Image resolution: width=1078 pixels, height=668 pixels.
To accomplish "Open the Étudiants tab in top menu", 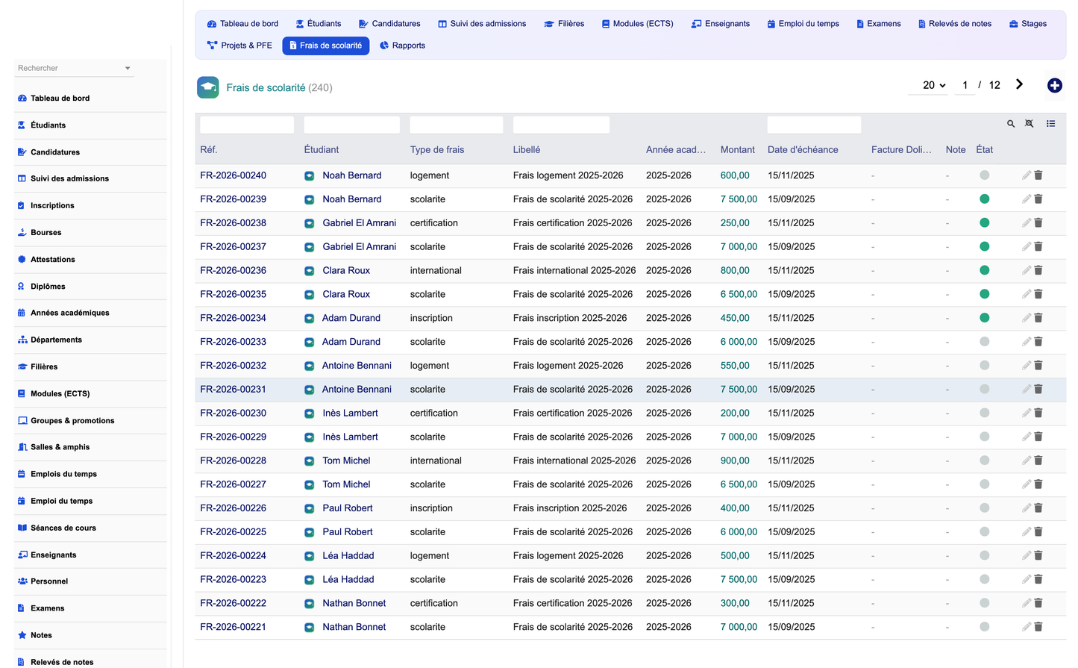I will pyautogui.click(x=319, y=24).
